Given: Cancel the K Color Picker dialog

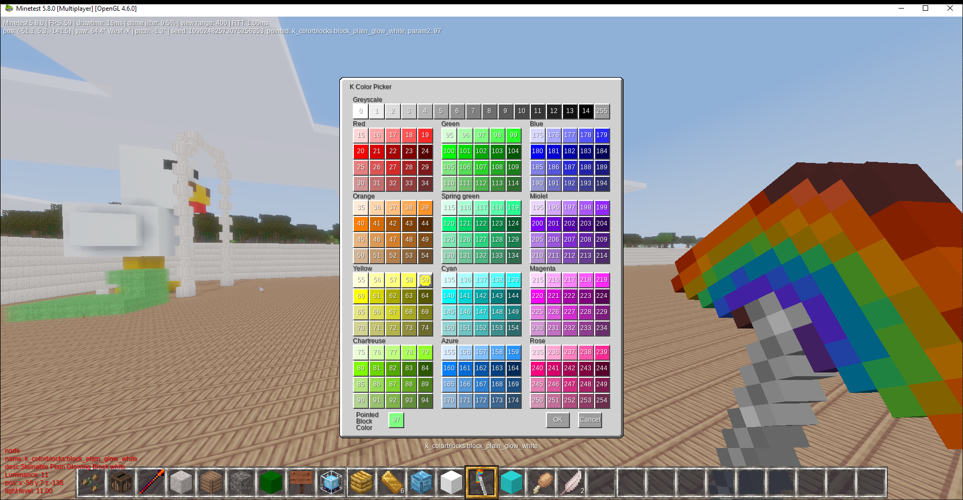Looking at the screenshot, I should point(590,420).
